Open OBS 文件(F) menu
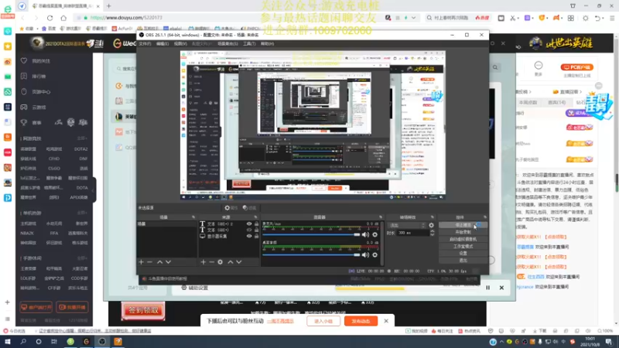 click(145, 44)
